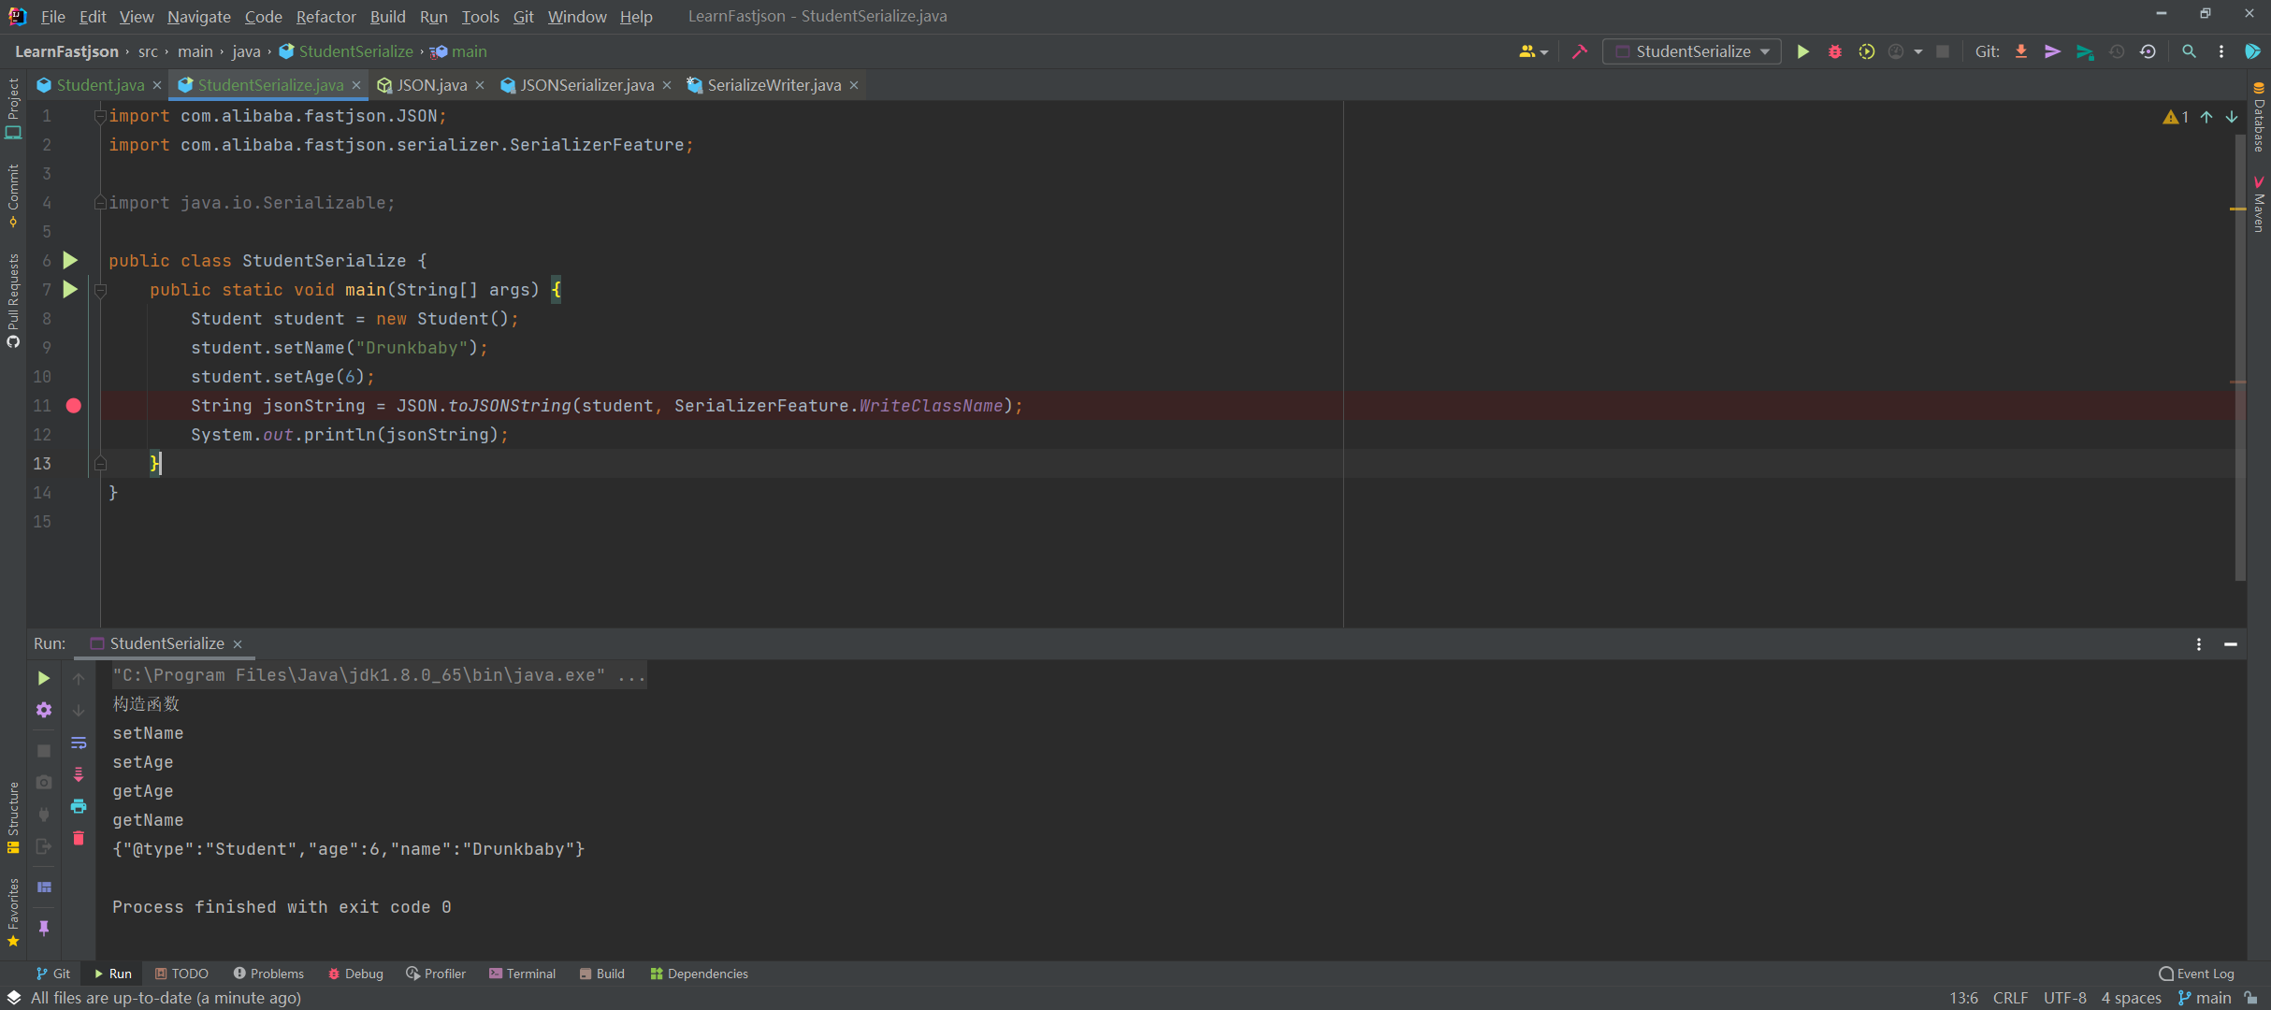Viewport: 2271px width, 1010px height.
Task: Change line ending setting CRLF in status bar
Action: (x=2010, y=998)
